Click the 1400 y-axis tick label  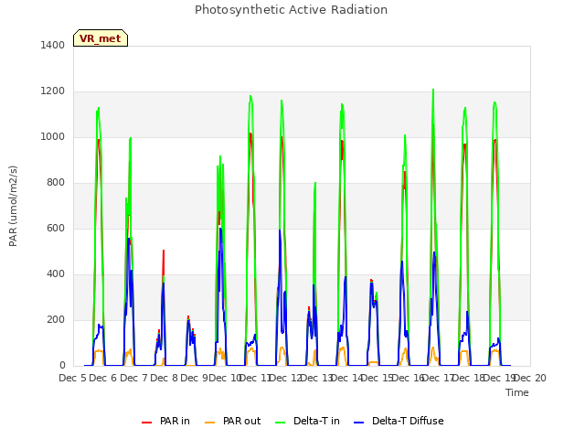(x=53, y=45)
